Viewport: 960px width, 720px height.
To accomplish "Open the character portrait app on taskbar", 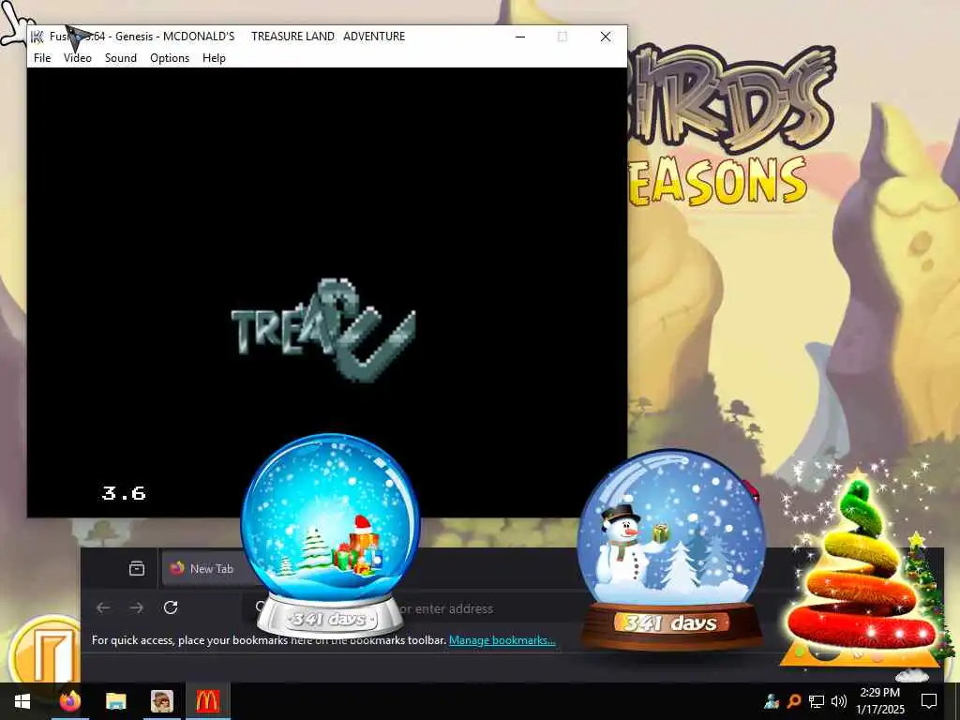I will coord(161,701).
